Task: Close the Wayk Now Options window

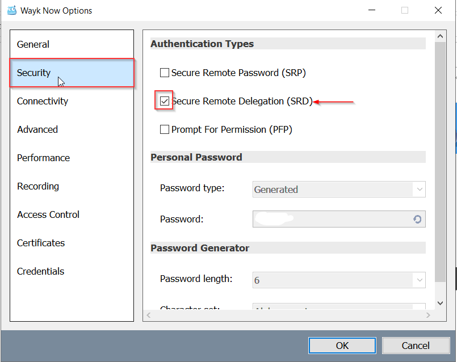Action: [x=438, y=10]
